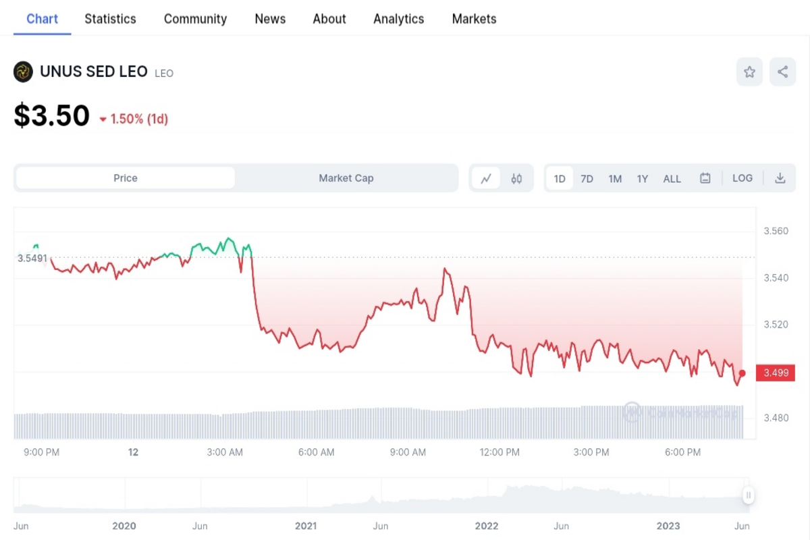Select the Market Cap chart toggle
This screenshot has height=540, width=810.
[x=346, y=178]
